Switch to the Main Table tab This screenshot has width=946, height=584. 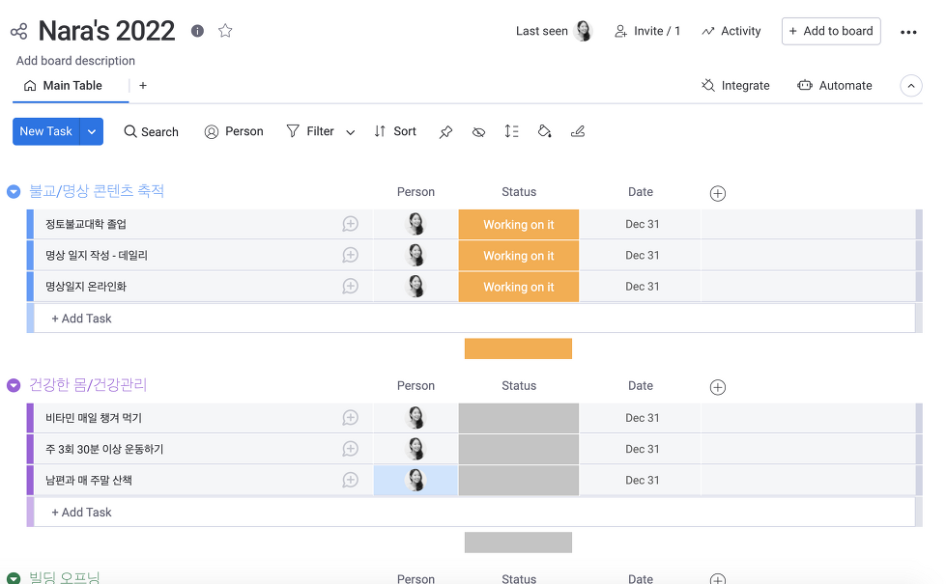[x=64, y=86]
